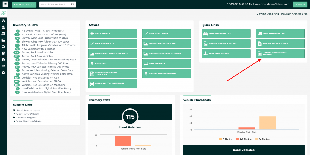The height and width of the screenshot is (155, 310).
Task: Open the dashboard gauge sidebar icon
Action: click(3, 21)
